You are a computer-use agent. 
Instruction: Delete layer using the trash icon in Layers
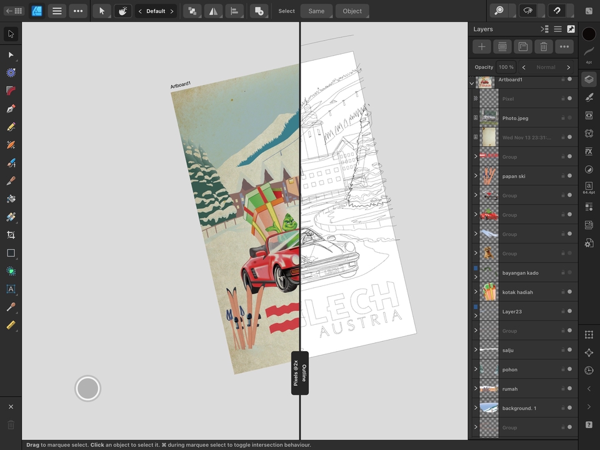point(543,47)
